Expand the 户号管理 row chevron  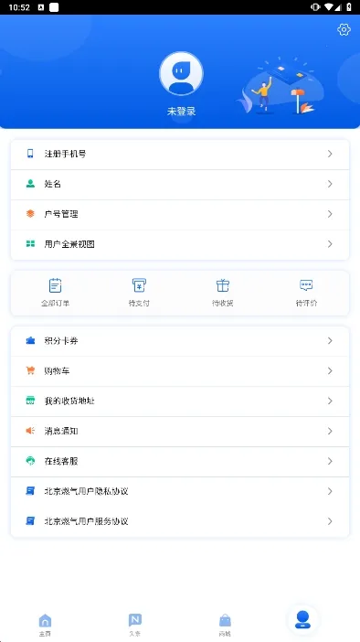(x=330, y=214)
